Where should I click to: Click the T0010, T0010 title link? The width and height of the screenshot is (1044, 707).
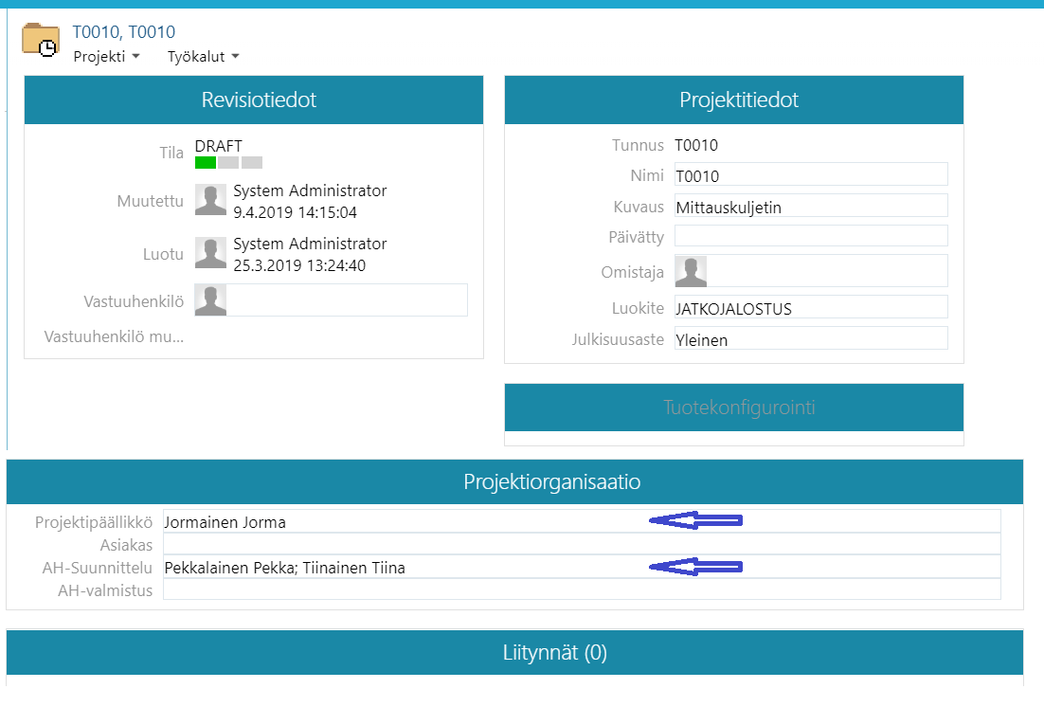pyautogui.click(x=123, y=32)
